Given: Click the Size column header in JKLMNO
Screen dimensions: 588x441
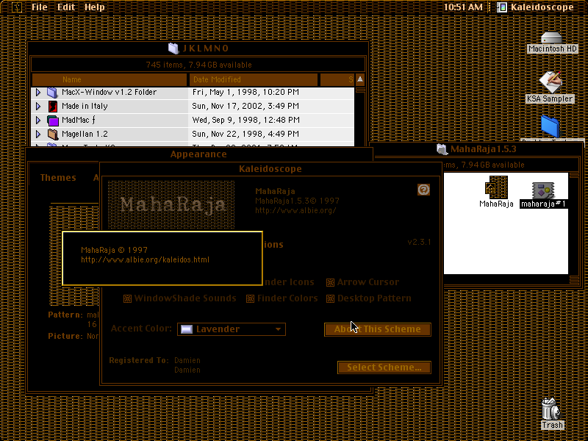Looking at the screenshot, I should tap(337, 79).
